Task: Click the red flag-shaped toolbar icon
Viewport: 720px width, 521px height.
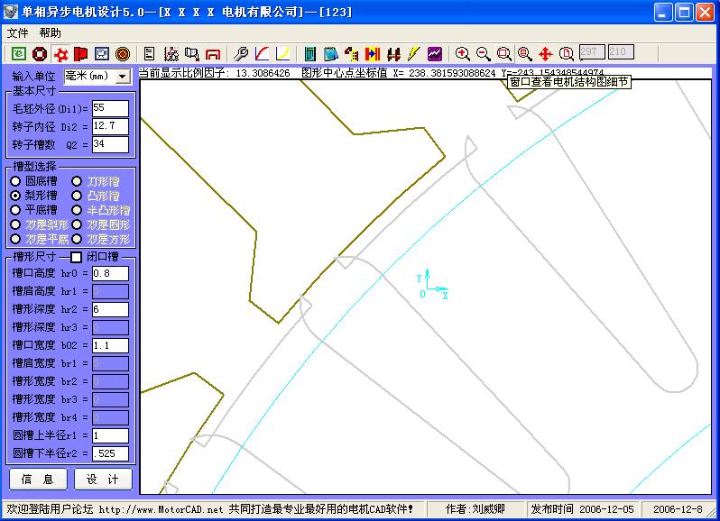Action: tap(81, 54)
